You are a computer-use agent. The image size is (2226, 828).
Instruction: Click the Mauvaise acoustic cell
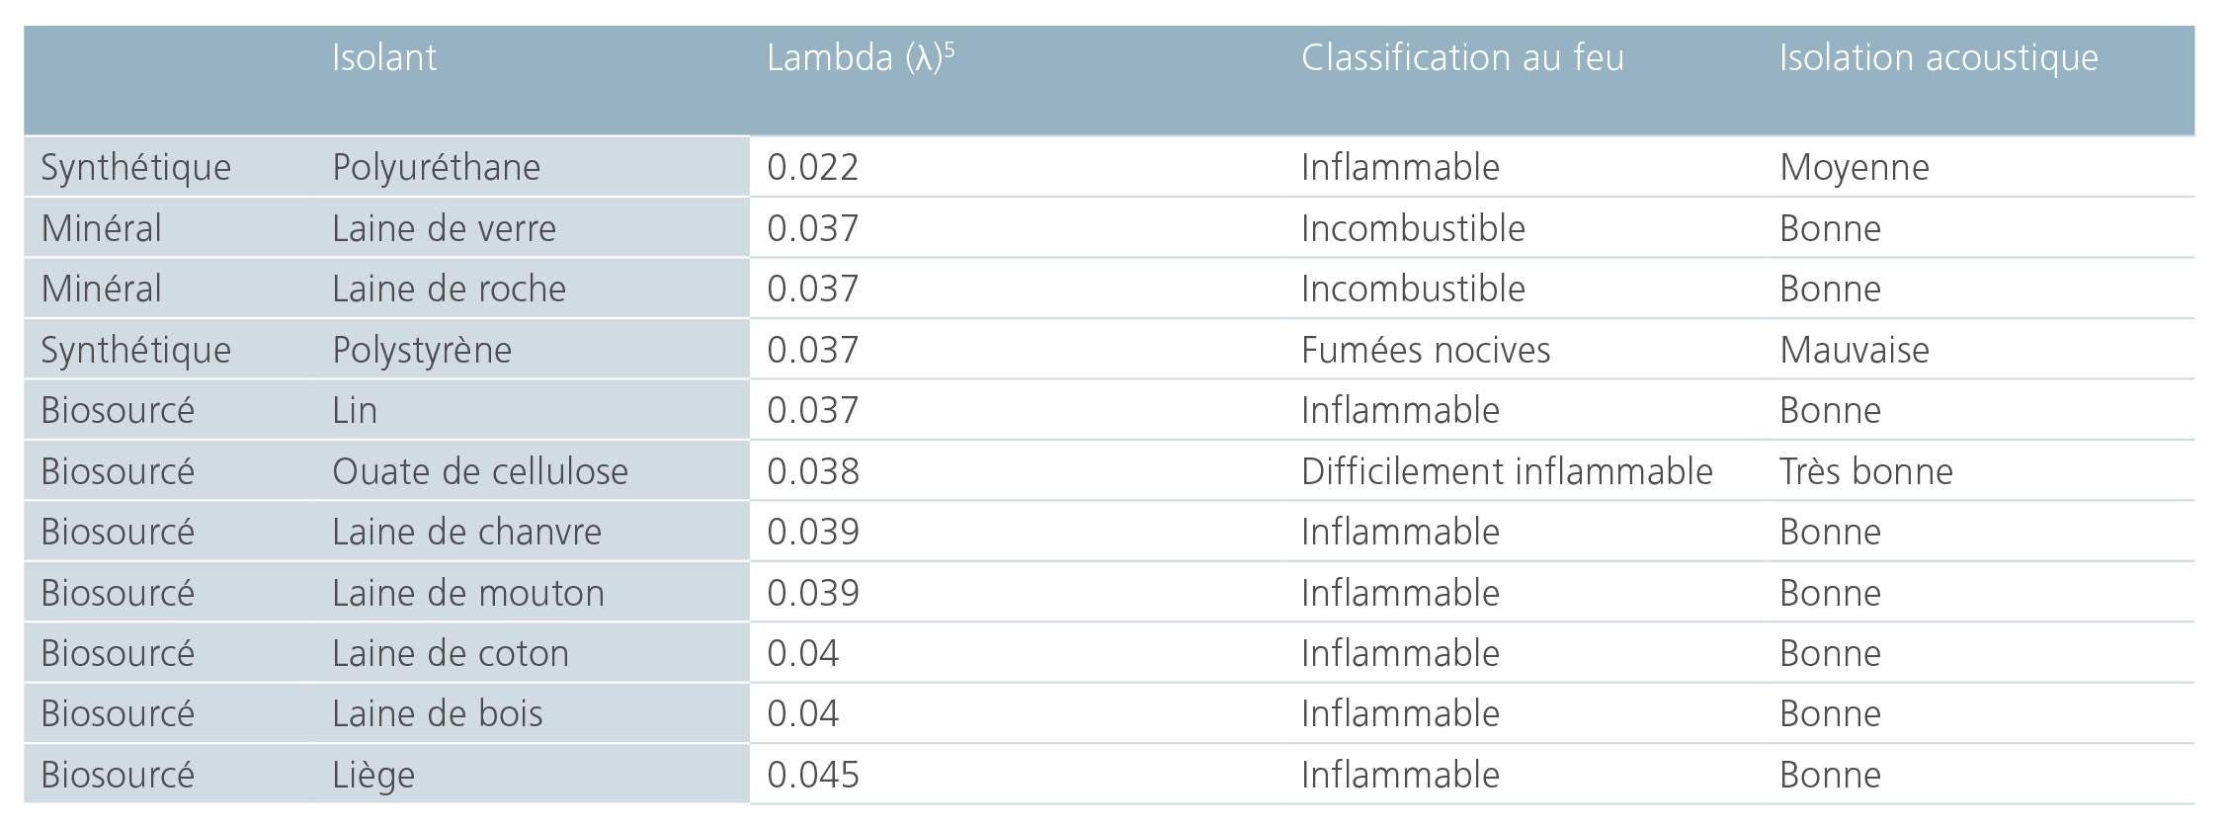tap(1855, 350)
